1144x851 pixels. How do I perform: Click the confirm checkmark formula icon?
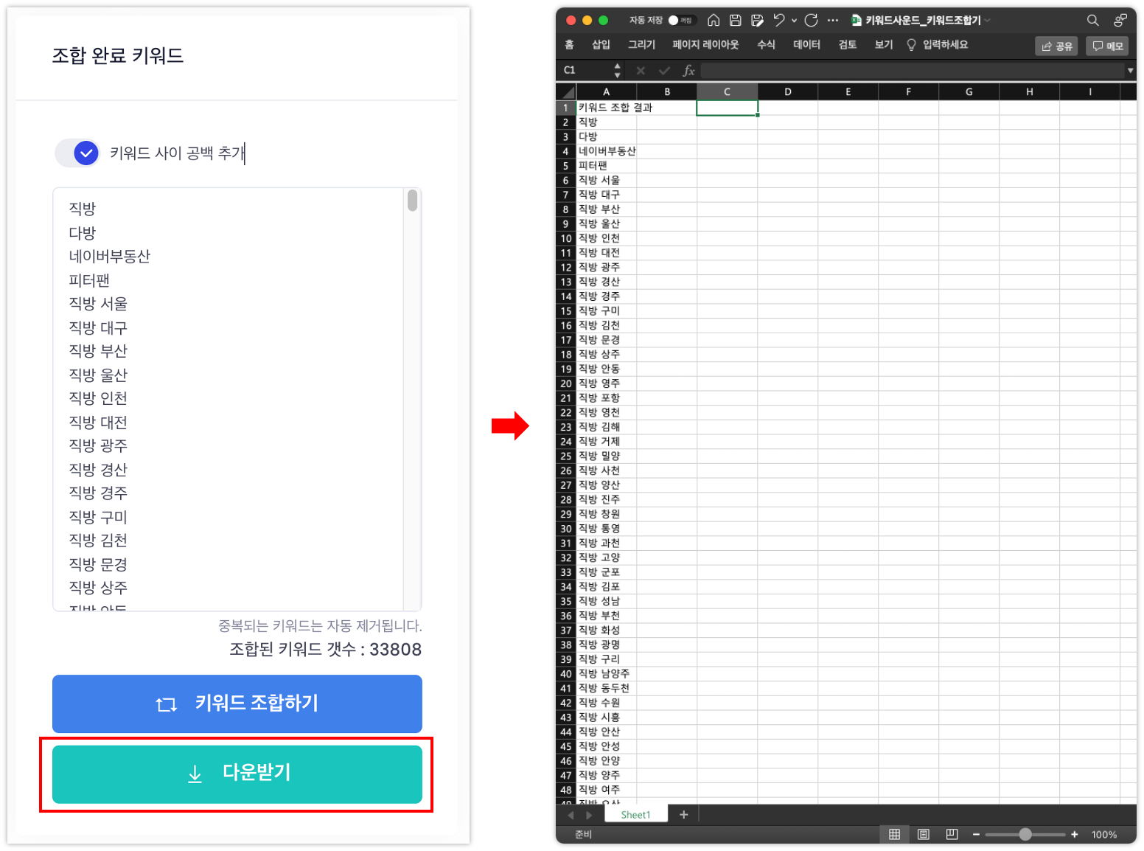(665, 70)
